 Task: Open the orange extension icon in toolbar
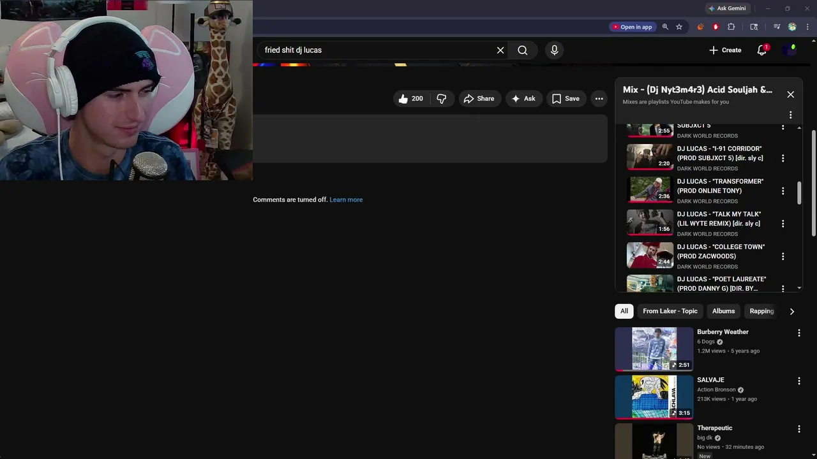(x=700, y=27)
